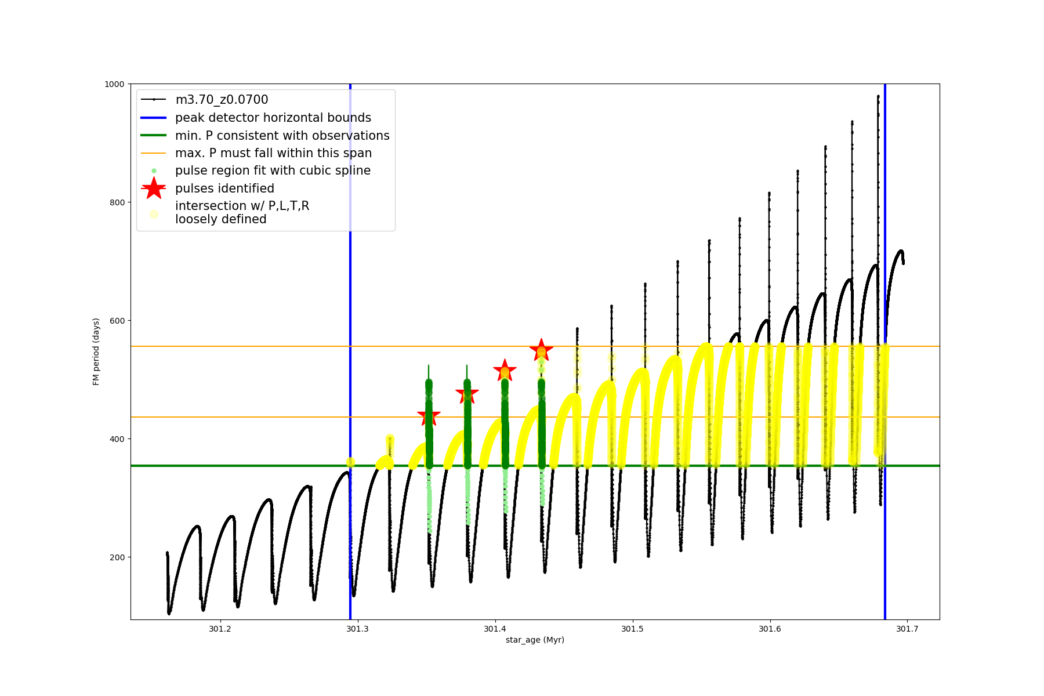Click the highest red star pulse marker

541,350
